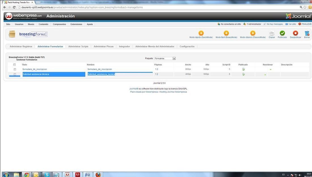Open the Componentes menu
The width and height of the screenshot is (312, 177).
tap(60, 24)
